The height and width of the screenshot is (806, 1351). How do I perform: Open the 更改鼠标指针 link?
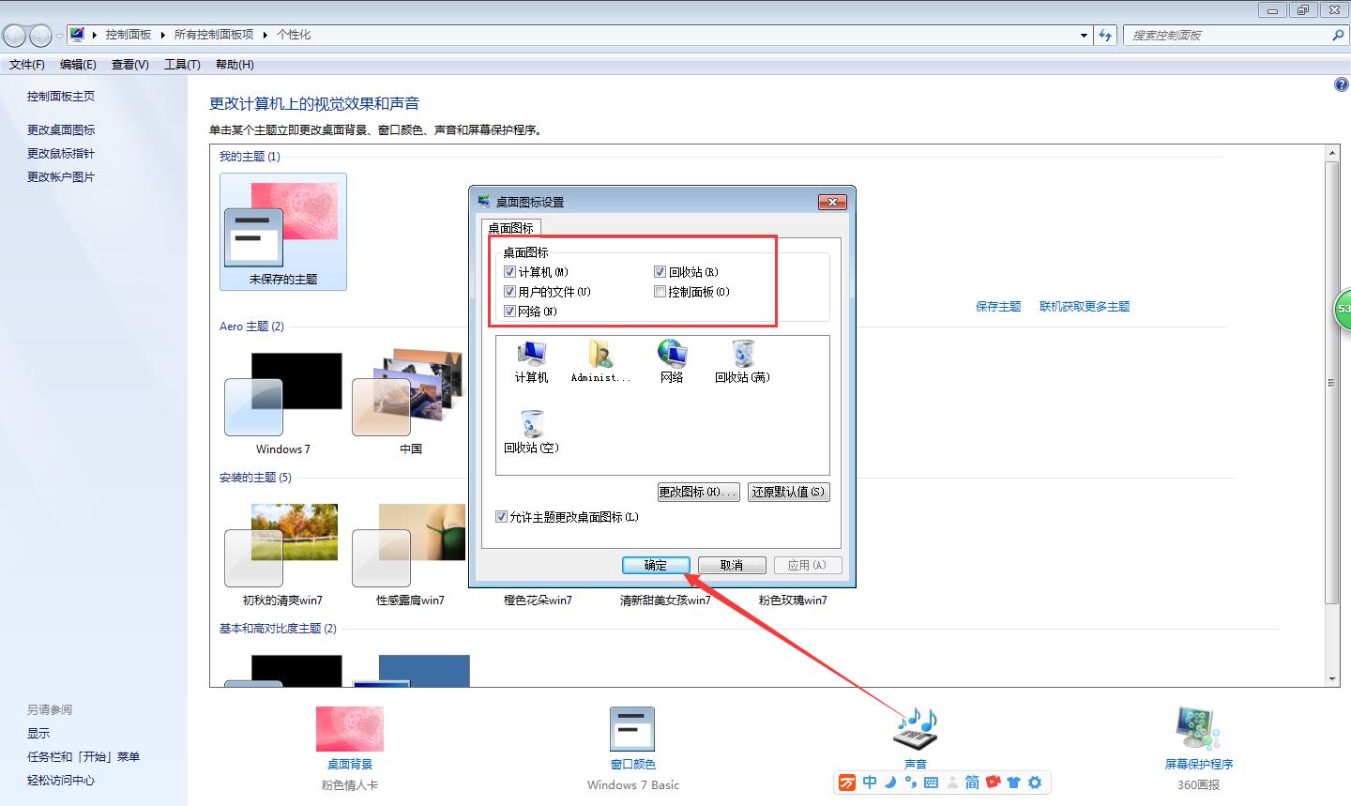tap(61, 154)
